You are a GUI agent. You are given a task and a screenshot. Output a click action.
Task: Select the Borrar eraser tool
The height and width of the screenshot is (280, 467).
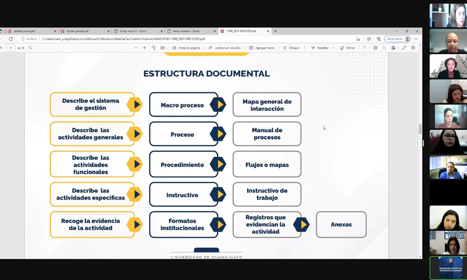347,48
